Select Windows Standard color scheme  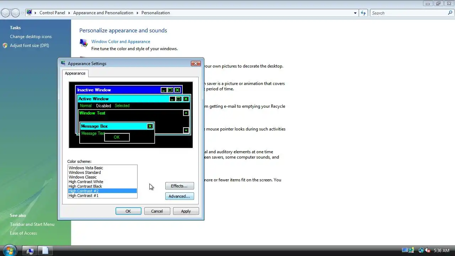pyautogui.click(x=102, y=172)
